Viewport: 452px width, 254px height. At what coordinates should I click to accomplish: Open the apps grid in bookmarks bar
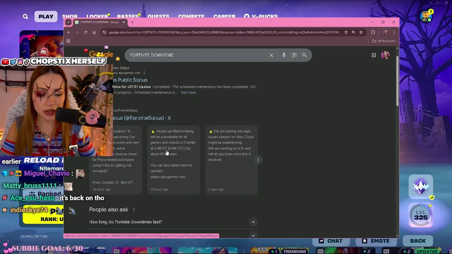click(x=68, y=41)
